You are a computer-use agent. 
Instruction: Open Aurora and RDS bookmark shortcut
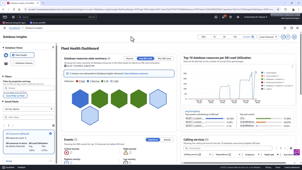[x=38, y=23]
